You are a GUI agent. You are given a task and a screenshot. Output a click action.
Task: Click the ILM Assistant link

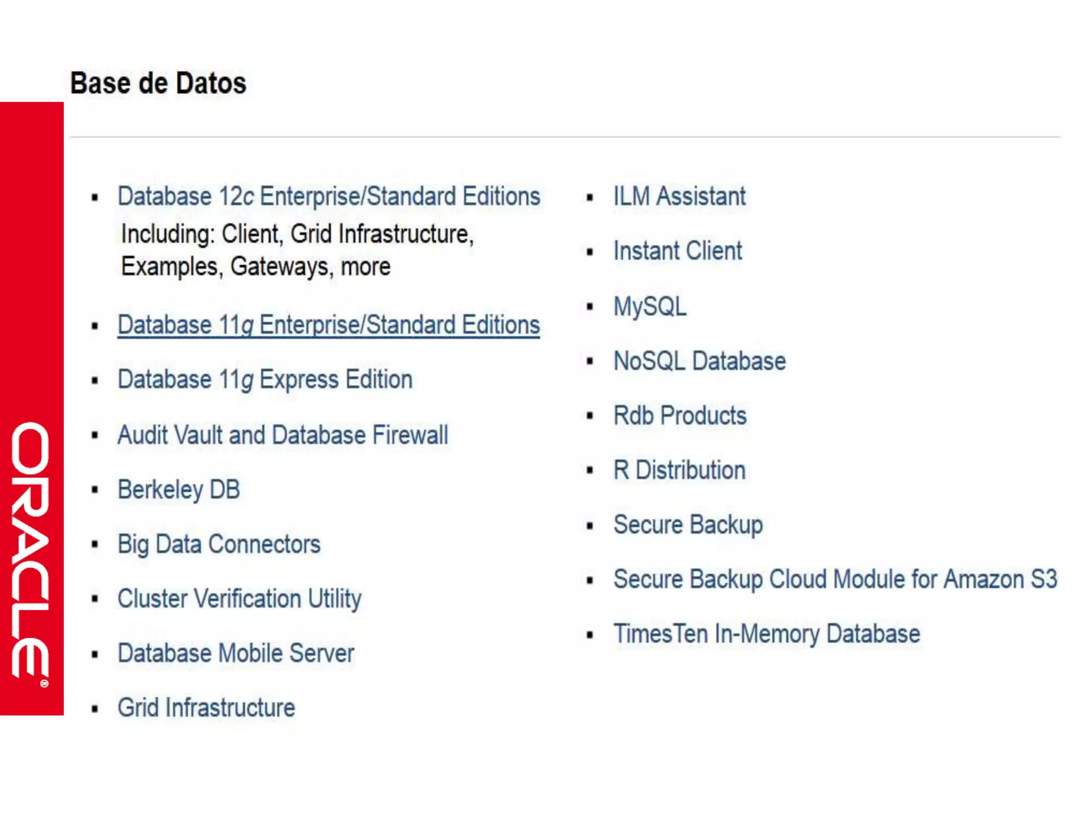click(x=680, y=197)
